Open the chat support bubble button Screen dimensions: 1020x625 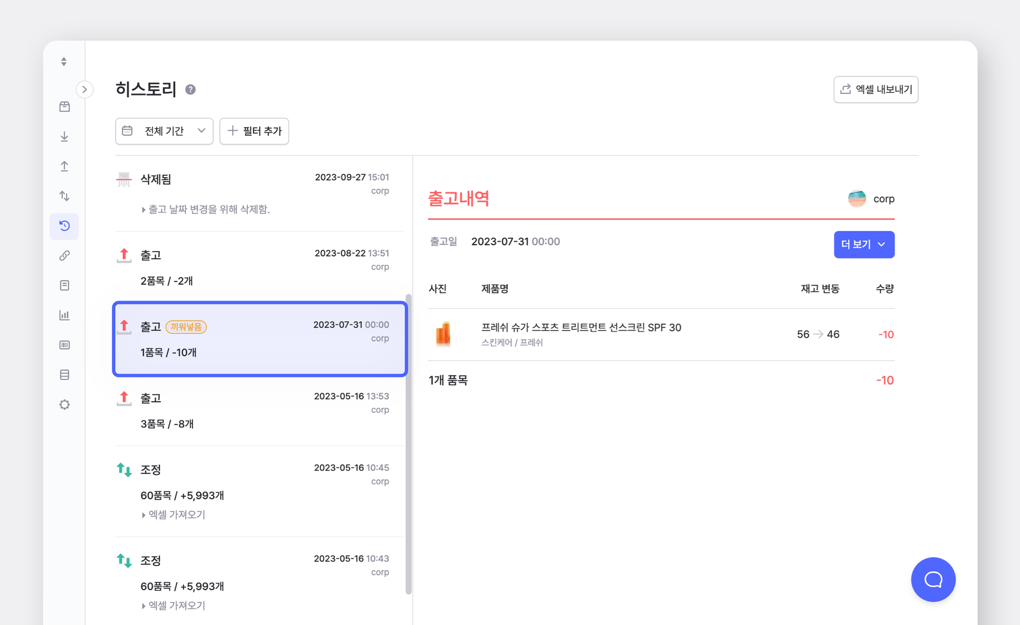(x=933, y=580)
